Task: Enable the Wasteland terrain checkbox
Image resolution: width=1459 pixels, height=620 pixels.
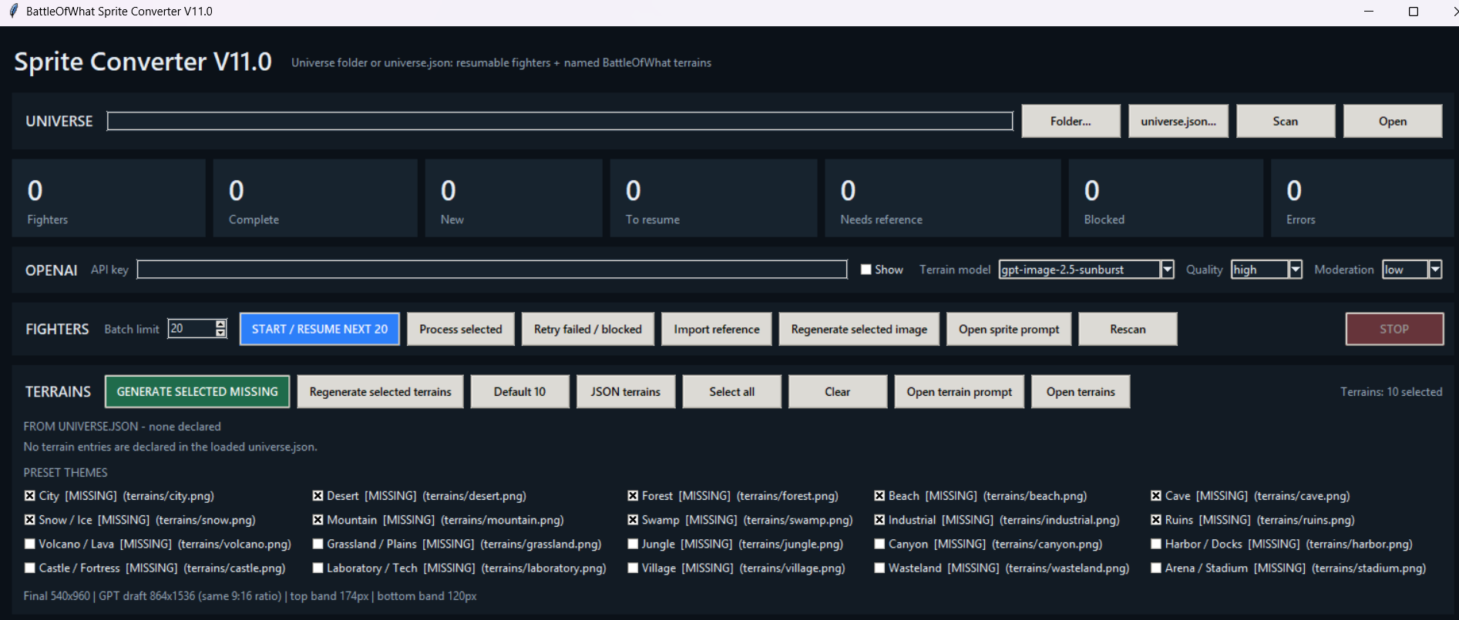Action: 879,568
